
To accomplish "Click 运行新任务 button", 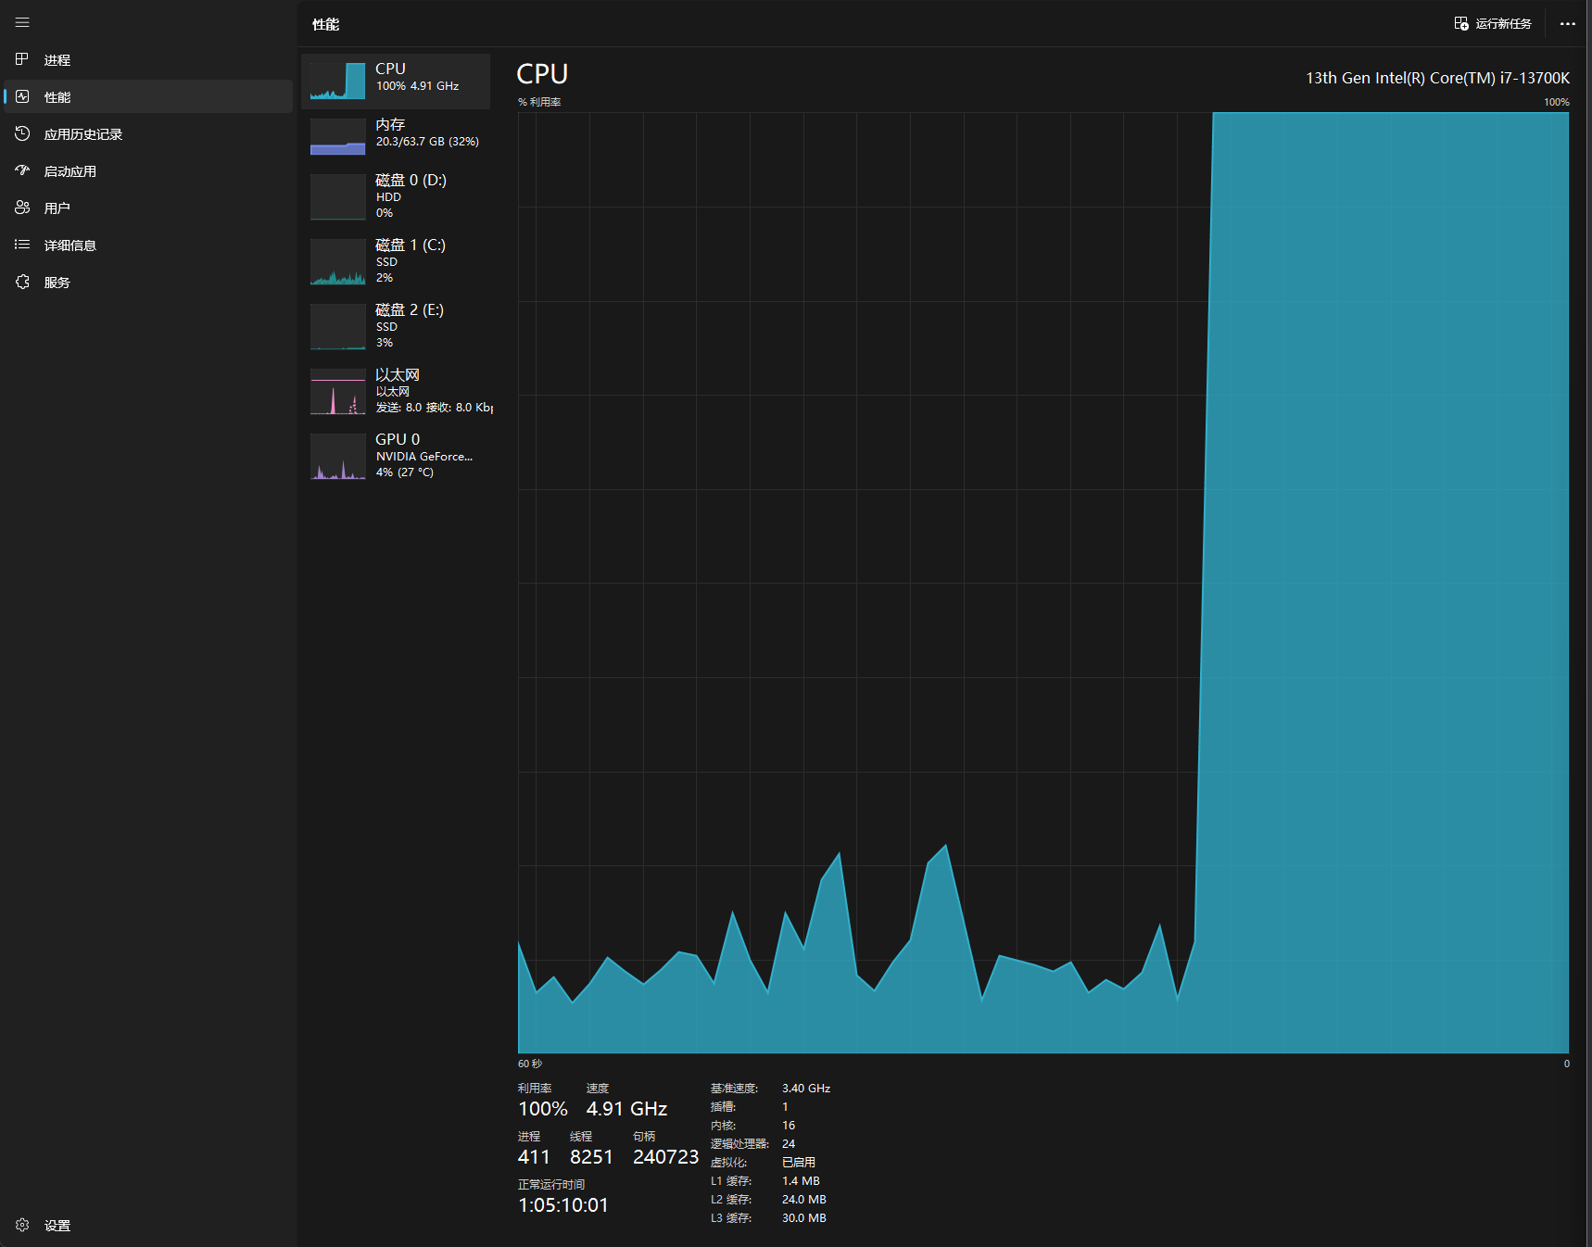I will [1493, 23].
